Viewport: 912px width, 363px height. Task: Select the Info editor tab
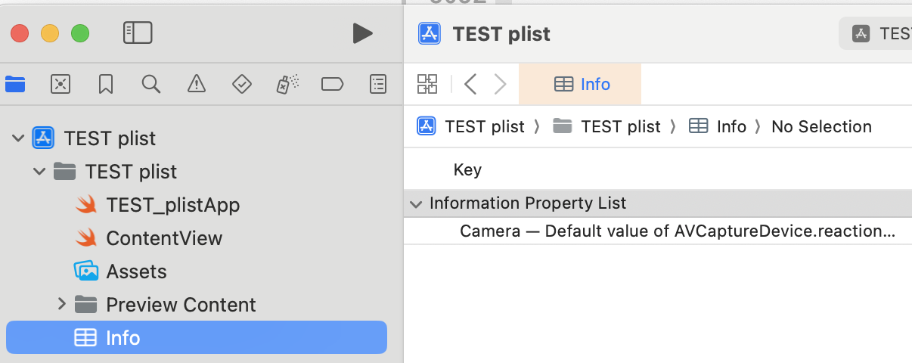coord(581,84)
